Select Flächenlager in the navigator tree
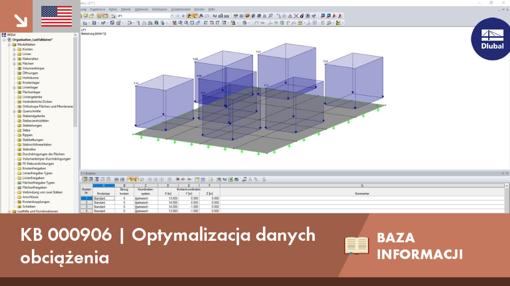Screen dimensions: 510x286 coord(31,92)
